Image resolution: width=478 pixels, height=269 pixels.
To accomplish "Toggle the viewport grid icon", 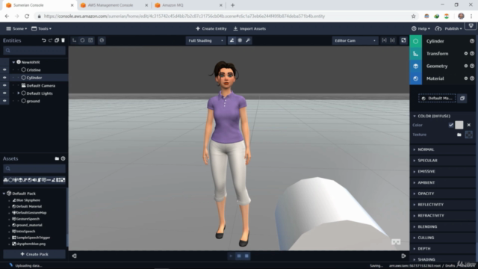I will pyautogui.click(x=240, y=40).
